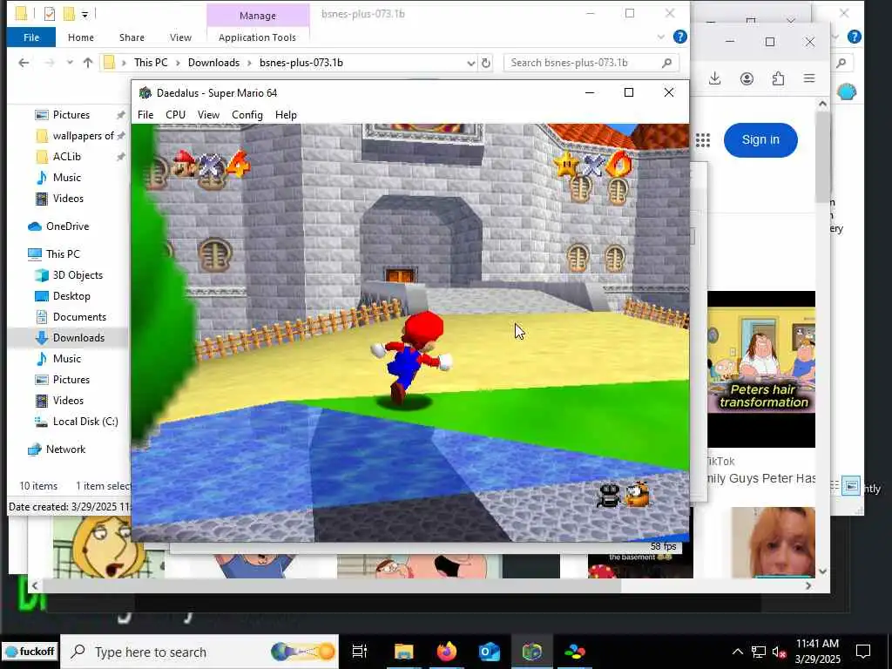
Task: Open the browser apps grid icon
Action: pyautogui.click(x=703, y=140)
